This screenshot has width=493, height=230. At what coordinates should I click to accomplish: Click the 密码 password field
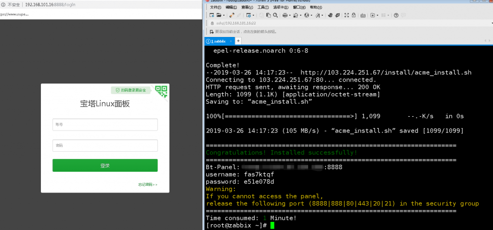(105, 145)
